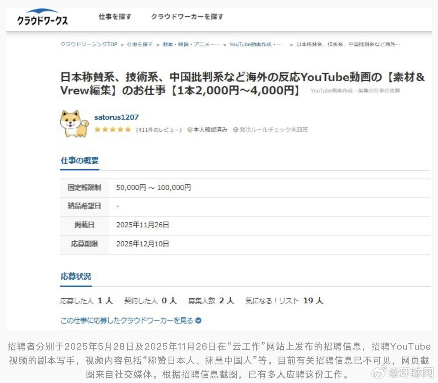Go to クラウドソーシングTOP breadcrumb
The height and width of the screenshot is (383, 438).
89,45
